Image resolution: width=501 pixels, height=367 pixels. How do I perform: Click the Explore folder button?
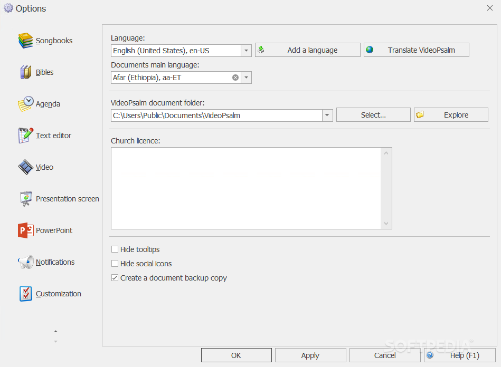pos(451,115)
